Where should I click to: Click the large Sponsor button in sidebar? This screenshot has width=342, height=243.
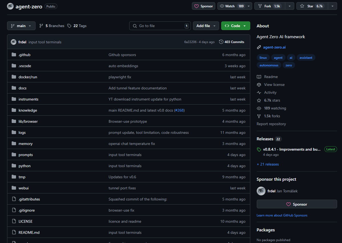[297, 204]
